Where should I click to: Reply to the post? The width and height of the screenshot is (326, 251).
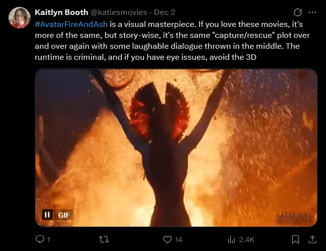click(40, 240)
